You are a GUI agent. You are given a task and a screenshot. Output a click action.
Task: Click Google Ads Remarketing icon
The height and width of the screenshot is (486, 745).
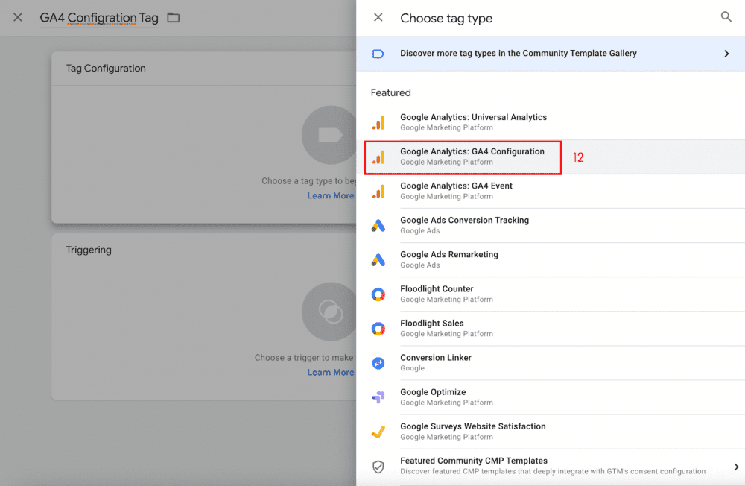click(x=378, y=259)
